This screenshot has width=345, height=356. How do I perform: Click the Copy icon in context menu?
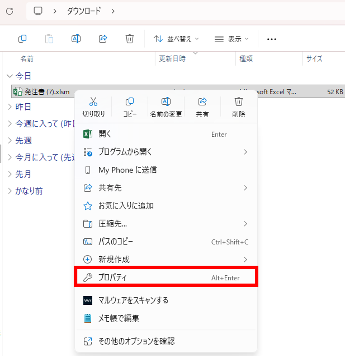[130, 102]
